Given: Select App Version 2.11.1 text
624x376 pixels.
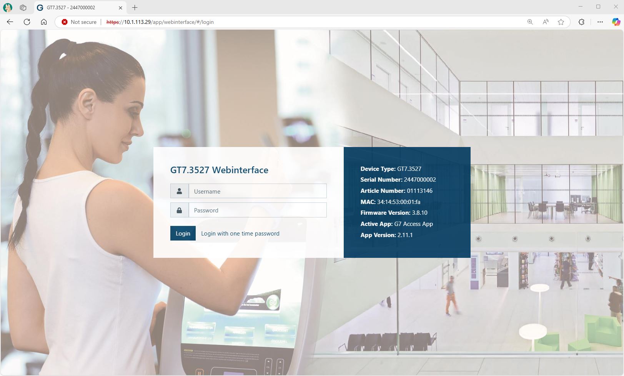Looking at the screenshot, I should (x=387, y=235).
